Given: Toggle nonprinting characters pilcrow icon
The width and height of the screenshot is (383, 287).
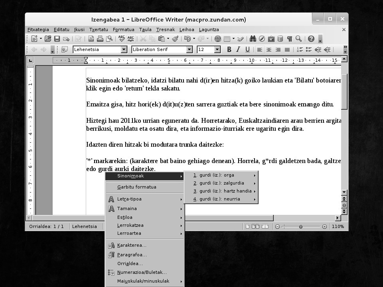Looking at the screenshot, I should (x=289, y=39).
